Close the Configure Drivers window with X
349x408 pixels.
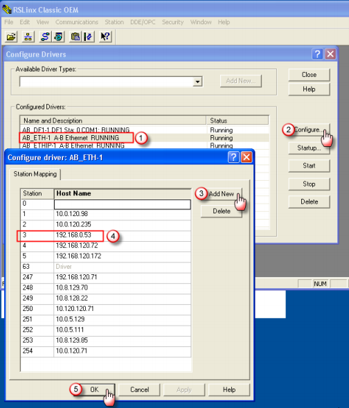(330, 54)
